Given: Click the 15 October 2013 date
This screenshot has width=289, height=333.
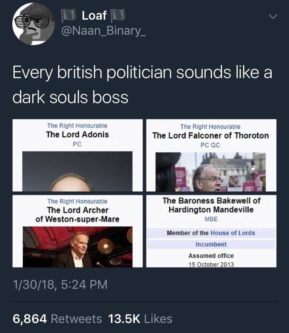Looking at the screenshot, I should (211, 264).
